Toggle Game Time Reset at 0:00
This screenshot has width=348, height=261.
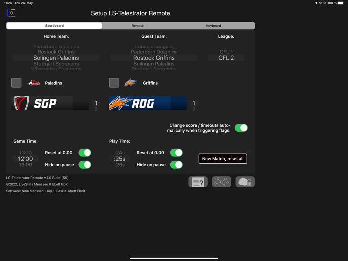[x=85, y=153]
